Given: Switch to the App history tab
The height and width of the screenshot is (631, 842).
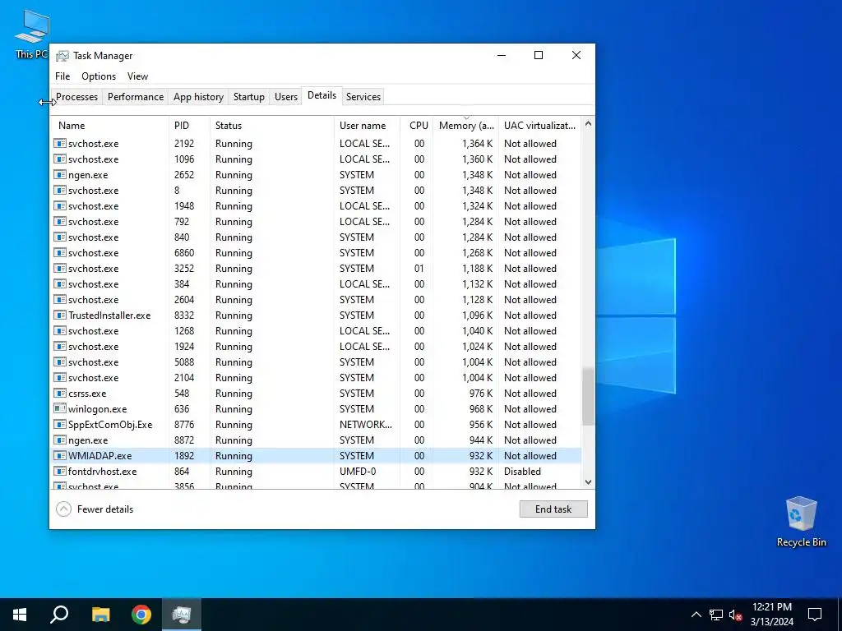Looking at the screenshot, I should click(198, 97).
